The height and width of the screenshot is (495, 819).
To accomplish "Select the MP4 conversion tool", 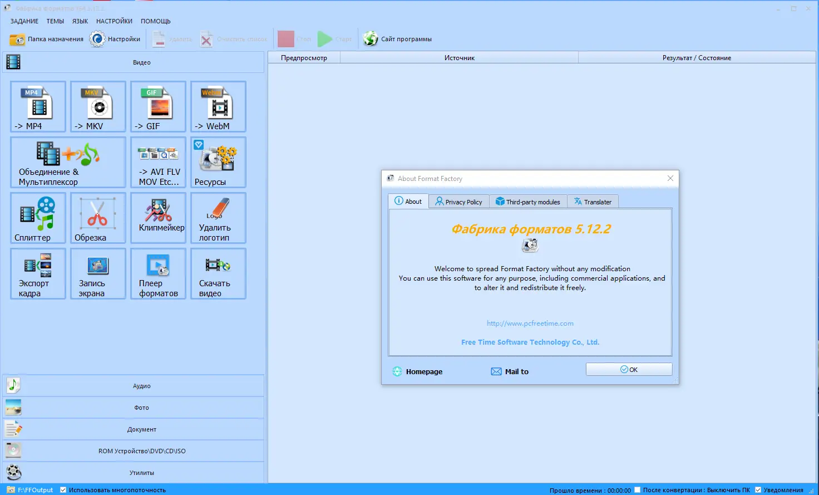I will click(x=37, y=106).
